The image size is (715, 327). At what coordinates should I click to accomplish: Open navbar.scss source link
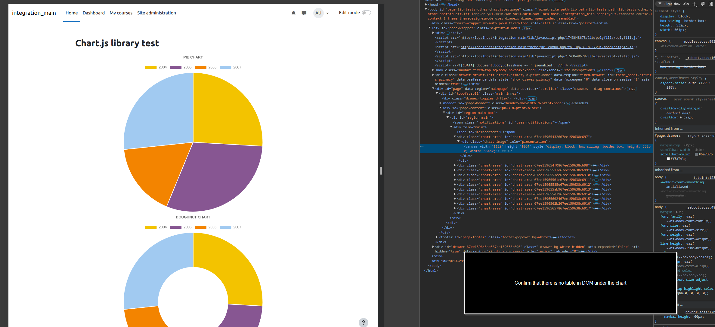tap(700, 312)
